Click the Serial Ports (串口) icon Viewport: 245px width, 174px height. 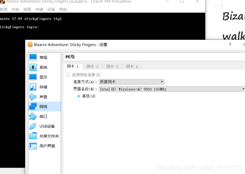[x=33, y=116]
